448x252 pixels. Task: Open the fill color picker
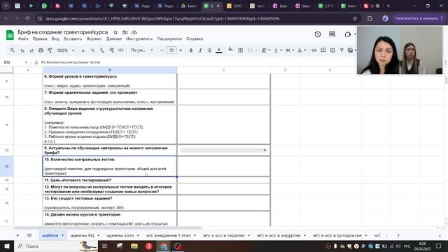coord(230,50)
